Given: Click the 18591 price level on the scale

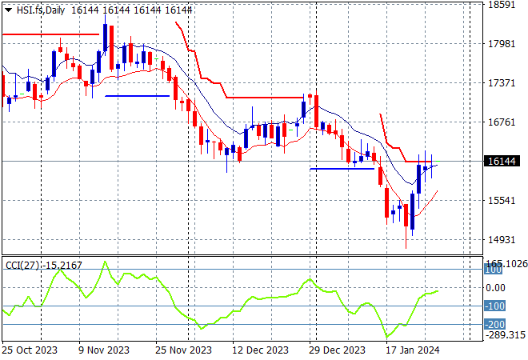Looking at the screenshot, I should [x=501, y=5].
